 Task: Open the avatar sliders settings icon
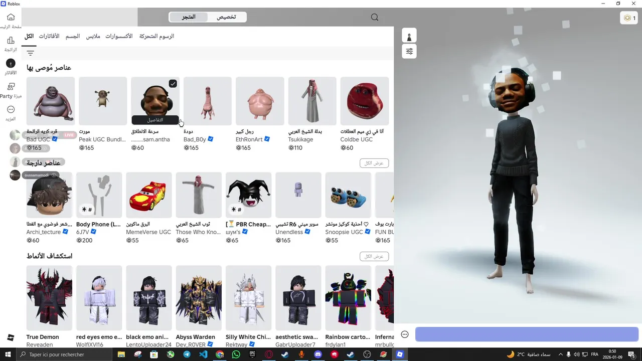[x=409, y=51]
